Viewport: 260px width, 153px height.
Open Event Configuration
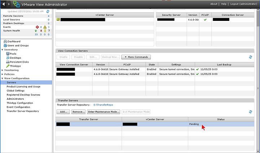coord(18,107)
